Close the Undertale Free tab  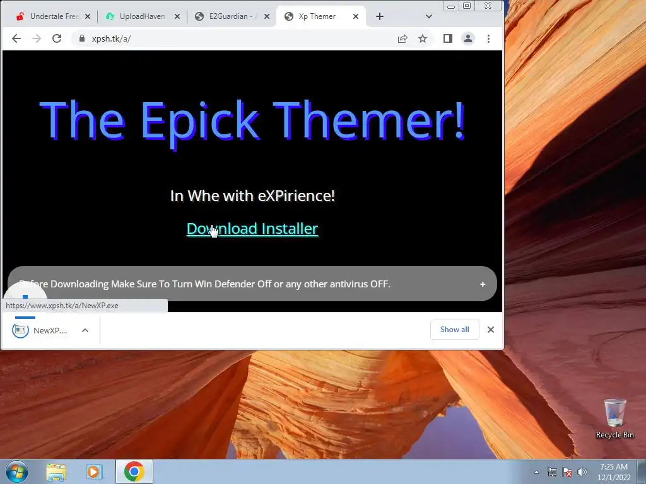[x=87, y=16]
